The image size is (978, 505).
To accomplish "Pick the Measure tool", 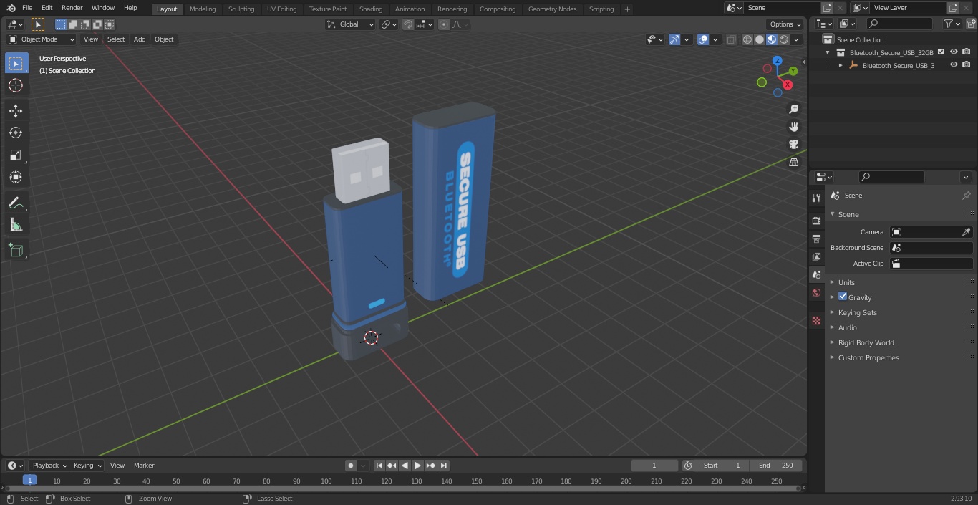I will [x=16, y=225].
